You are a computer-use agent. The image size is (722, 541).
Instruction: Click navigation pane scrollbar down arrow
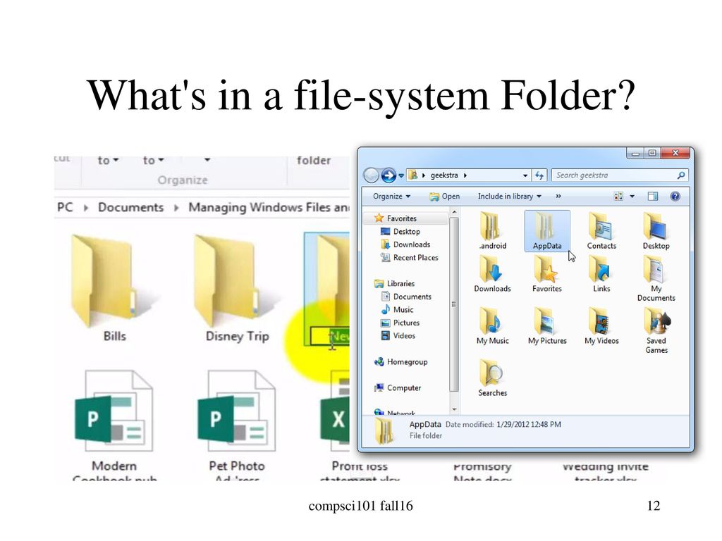tap(454, 409)
